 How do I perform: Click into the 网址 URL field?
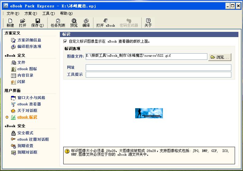point(159,67)
